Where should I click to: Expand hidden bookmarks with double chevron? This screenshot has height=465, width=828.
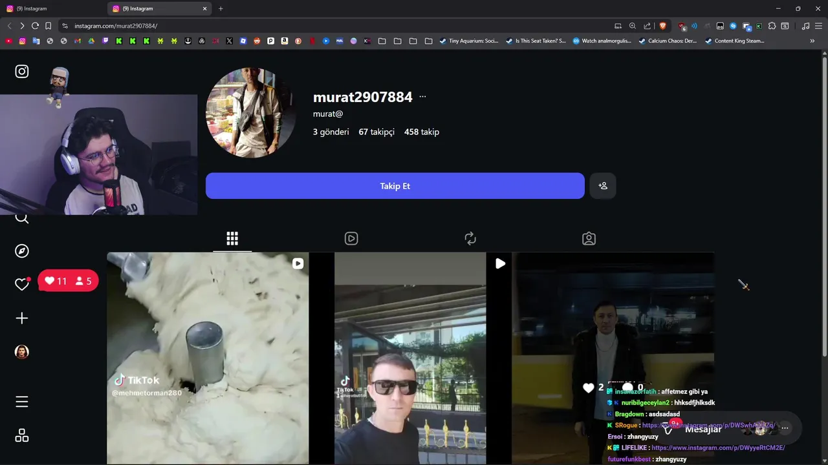tap(812, 41)
